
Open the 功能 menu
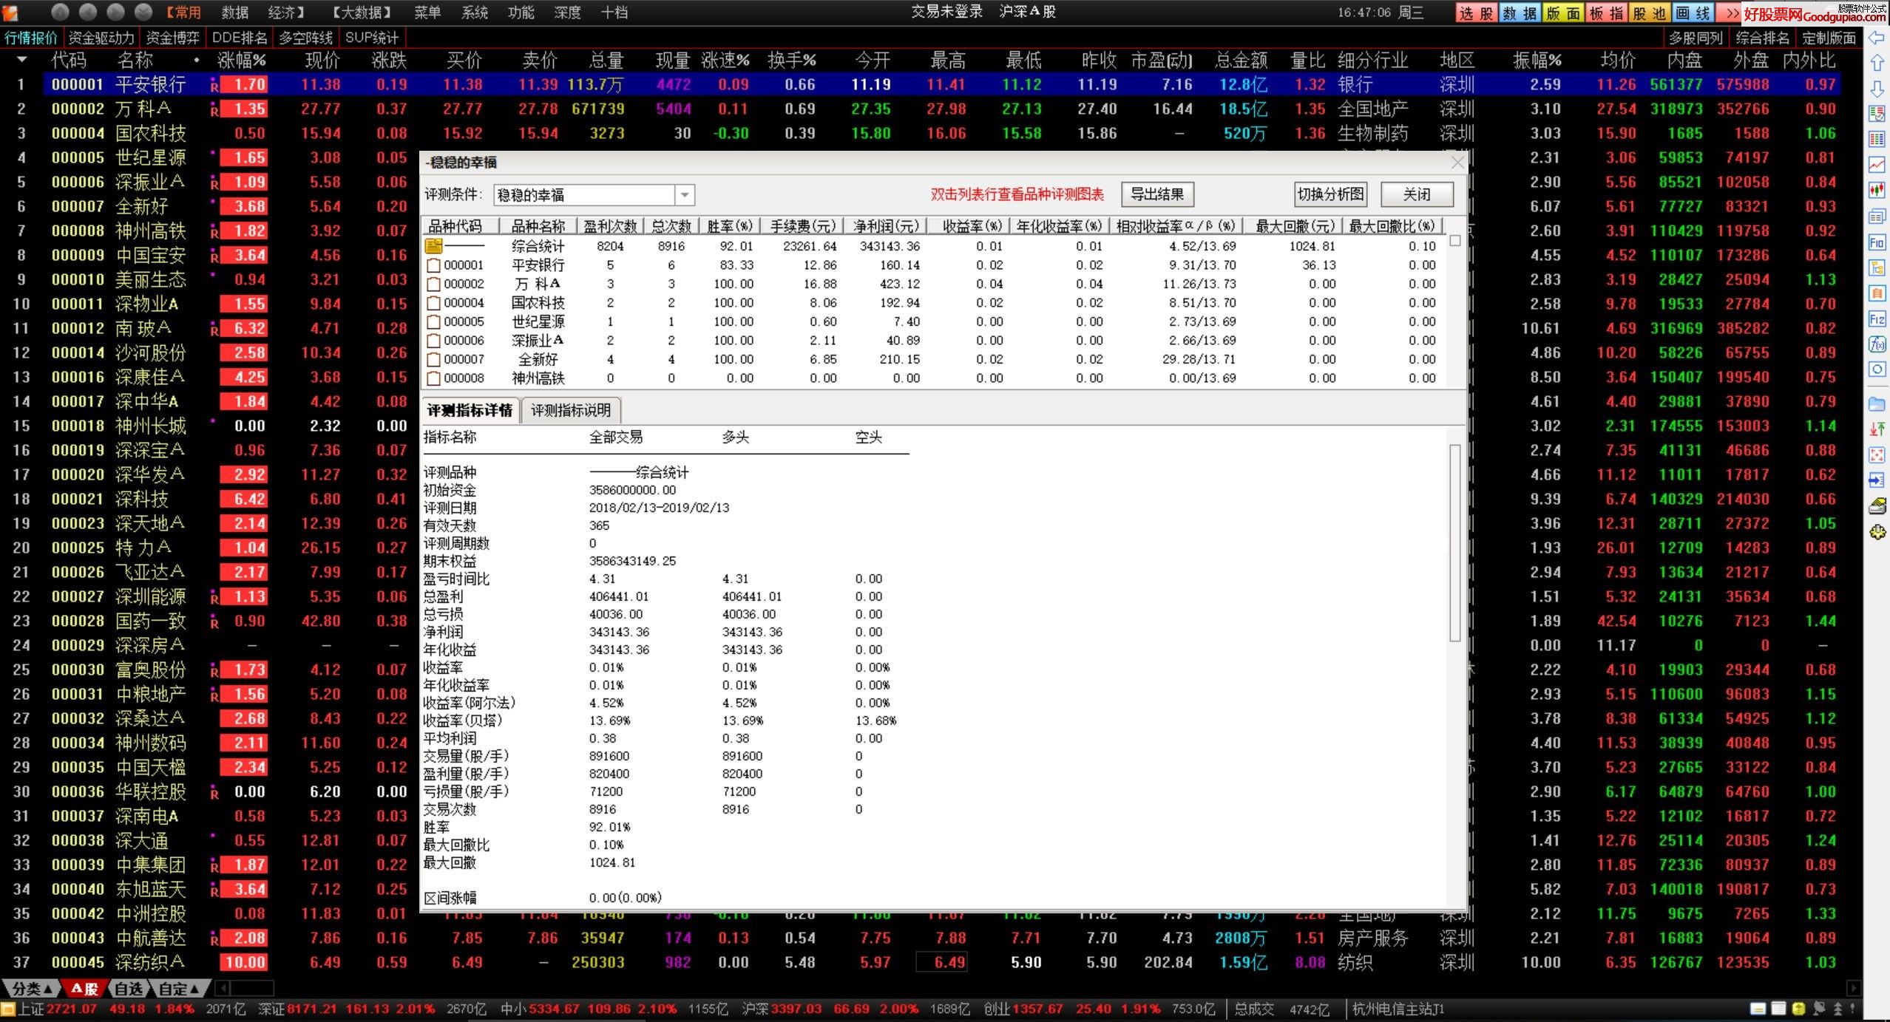point(521,13)
